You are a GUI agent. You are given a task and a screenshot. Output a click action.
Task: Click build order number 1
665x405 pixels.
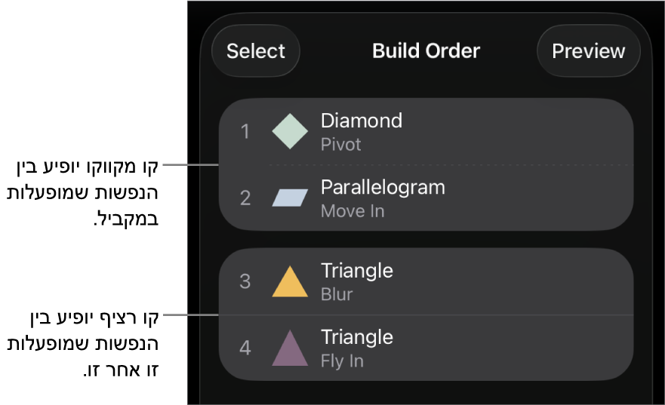coord(245,132)
